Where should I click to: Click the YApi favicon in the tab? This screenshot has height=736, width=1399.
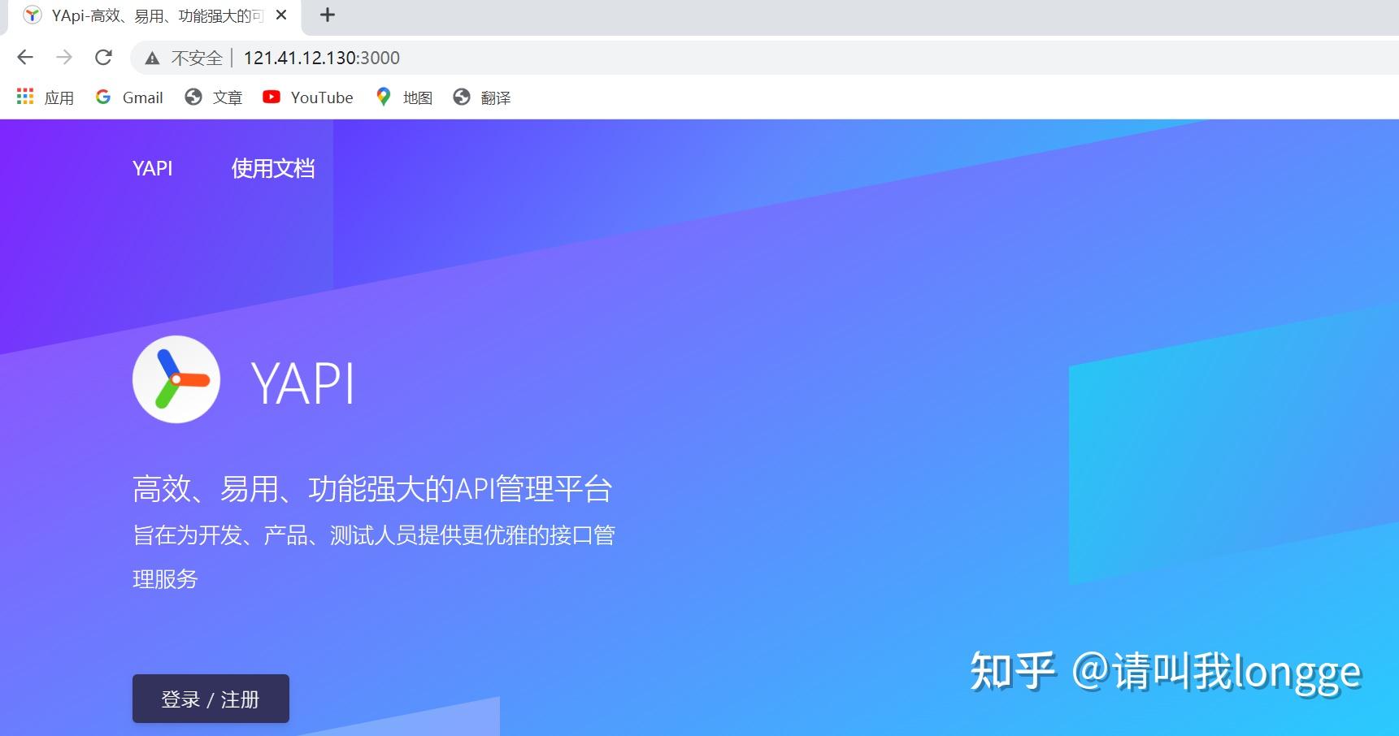(32, 15)
